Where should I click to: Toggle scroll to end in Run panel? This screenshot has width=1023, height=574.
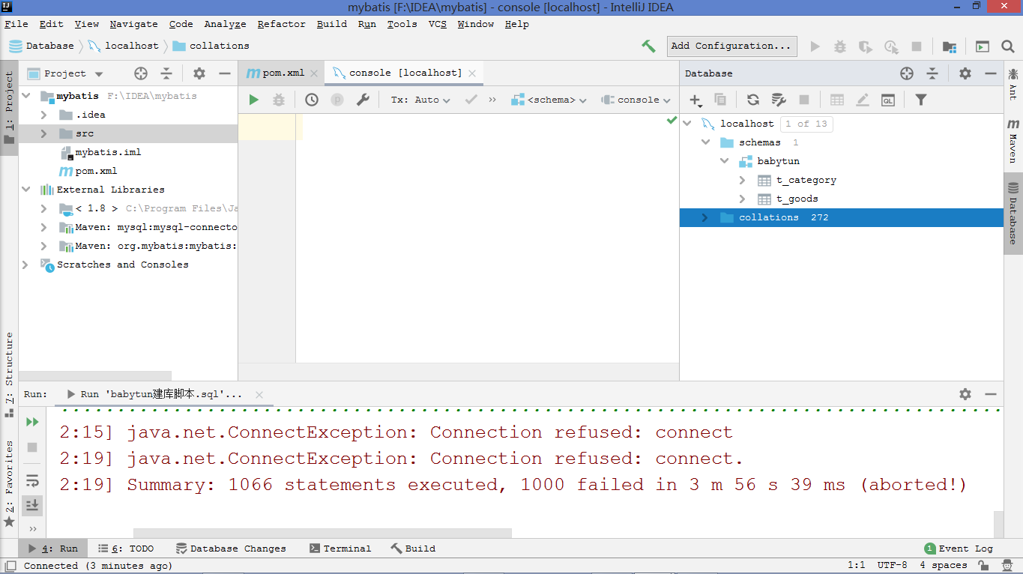pos(32,506)
